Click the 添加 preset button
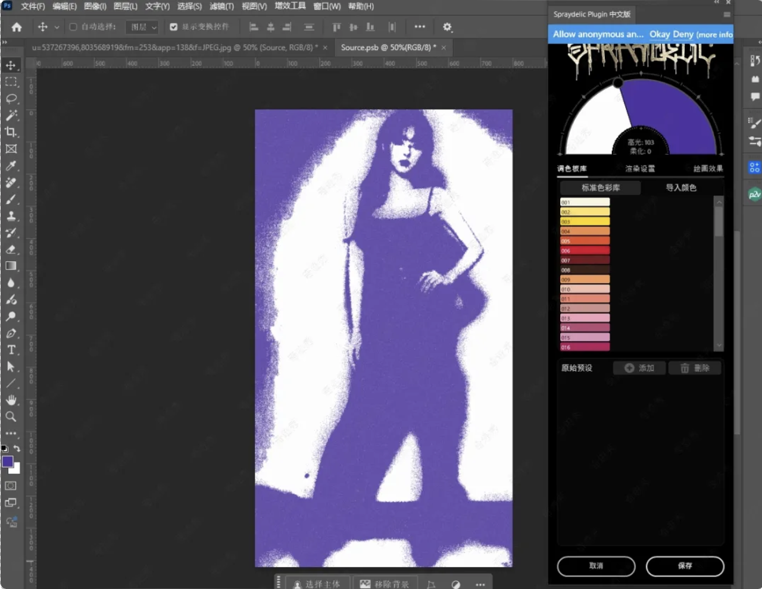762x589 pixels. (639, 368)
